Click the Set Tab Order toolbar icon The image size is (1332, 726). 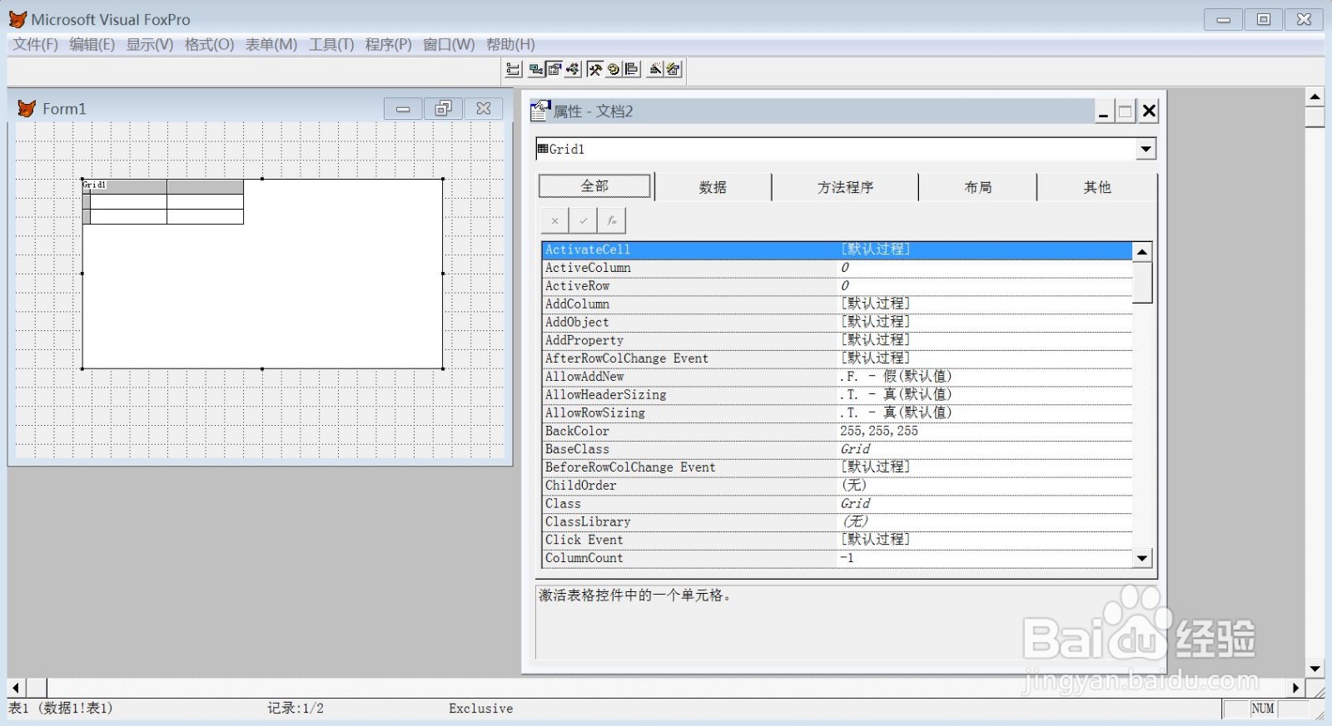[514, 69]
